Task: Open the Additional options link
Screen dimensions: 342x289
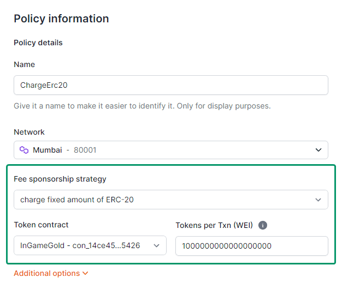Action: pyautogui.click(x=51, y=273)
